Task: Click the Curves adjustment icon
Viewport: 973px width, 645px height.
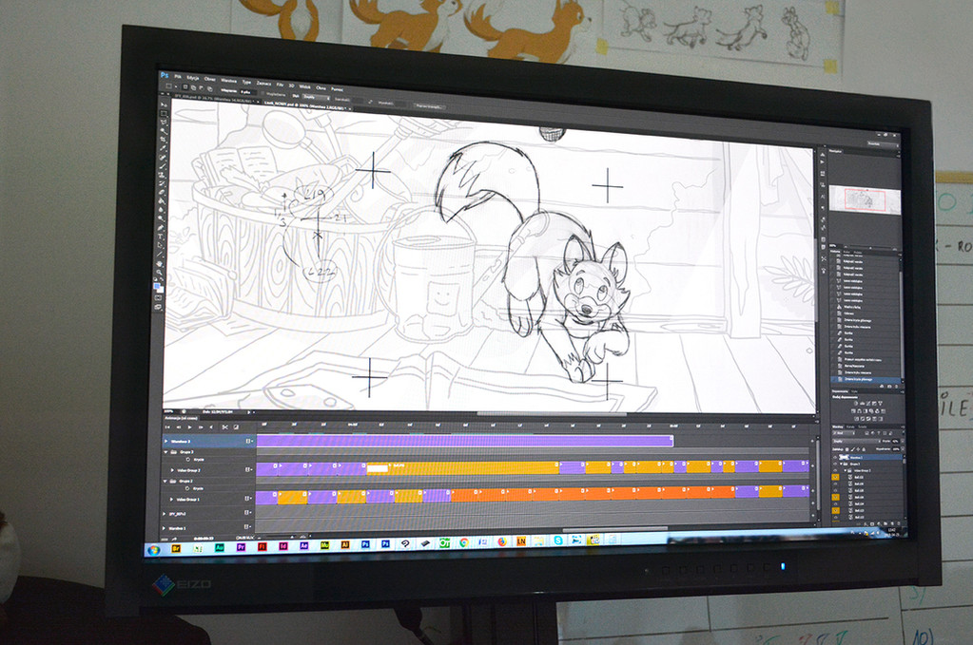Action: [868, 404]
